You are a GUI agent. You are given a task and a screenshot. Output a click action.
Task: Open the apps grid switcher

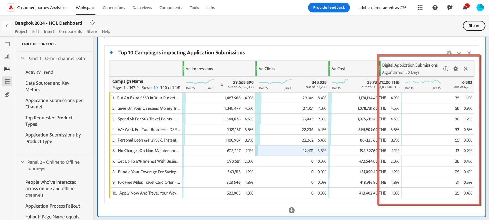(420, 8)
